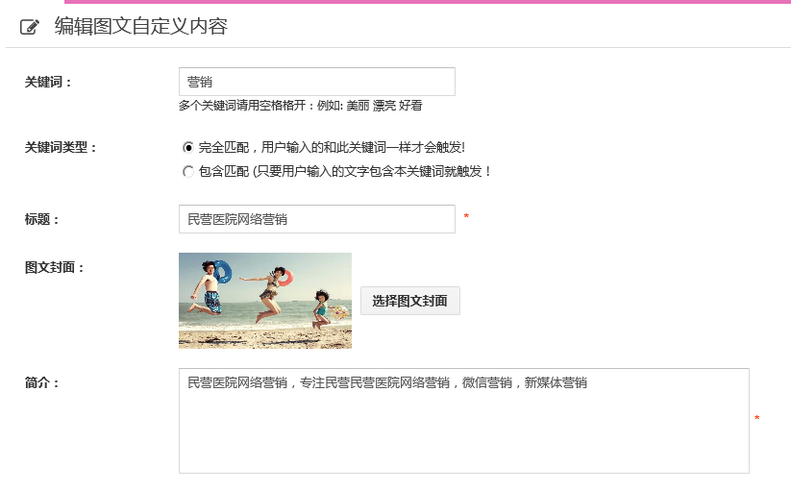Click the beach cover image thumbnail
791x490 pixels.
(265, 301)
